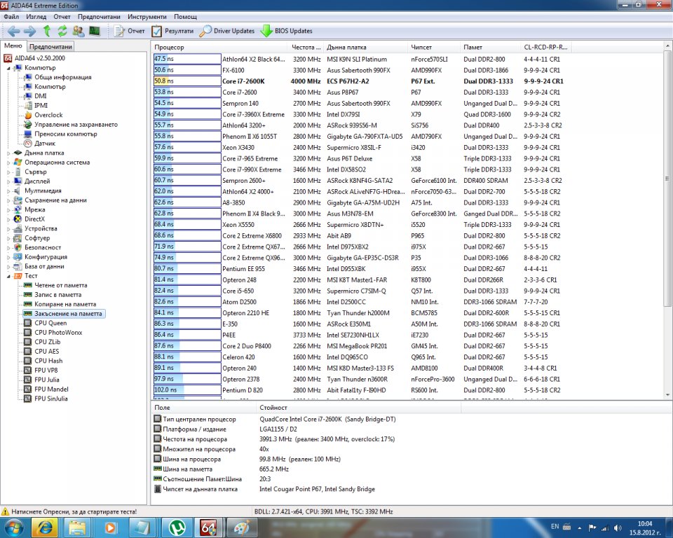Click the green monitor diagnostics toolbar icon

coord(94,31)
